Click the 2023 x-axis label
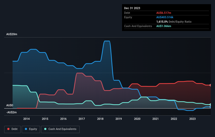The width and height of the screenshot is (215, 137). pos(192,119)
